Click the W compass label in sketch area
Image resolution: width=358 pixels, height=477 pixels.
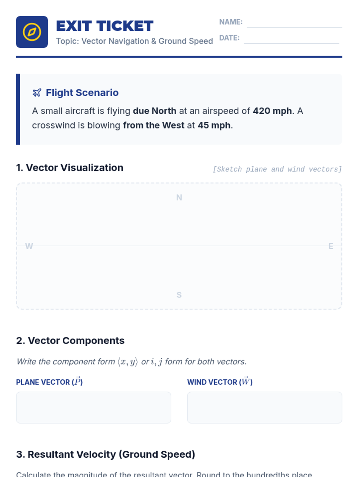coord(29,246)
